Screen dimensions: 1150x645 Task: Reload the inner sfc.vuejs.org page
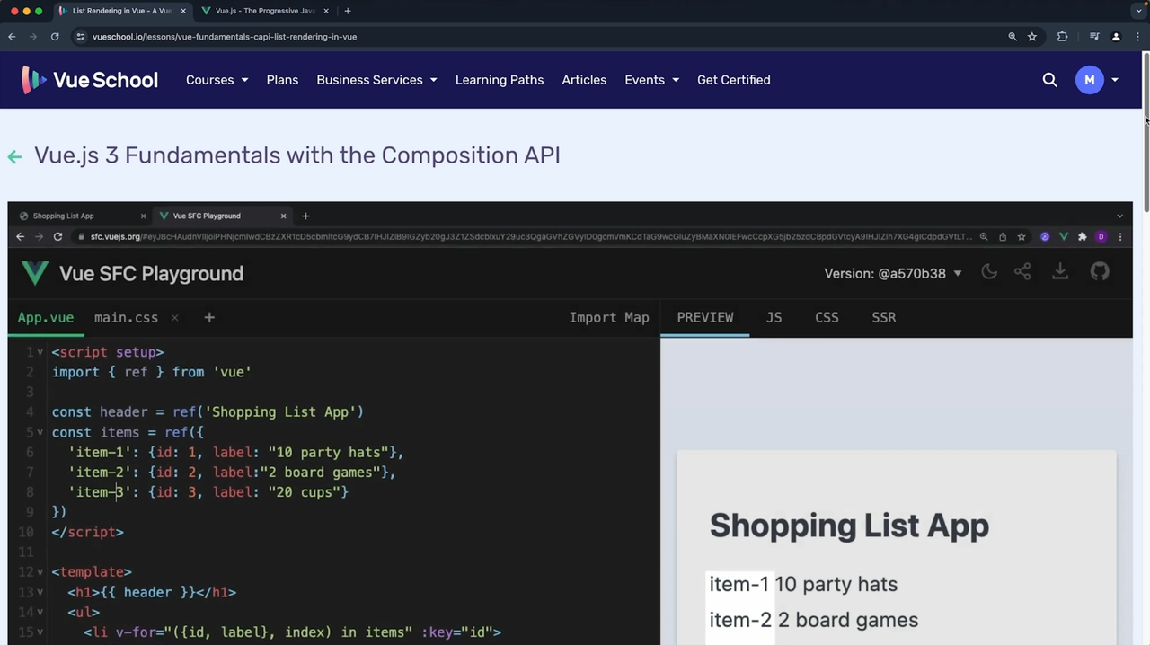pyautogui.click(x=57, y=236)
